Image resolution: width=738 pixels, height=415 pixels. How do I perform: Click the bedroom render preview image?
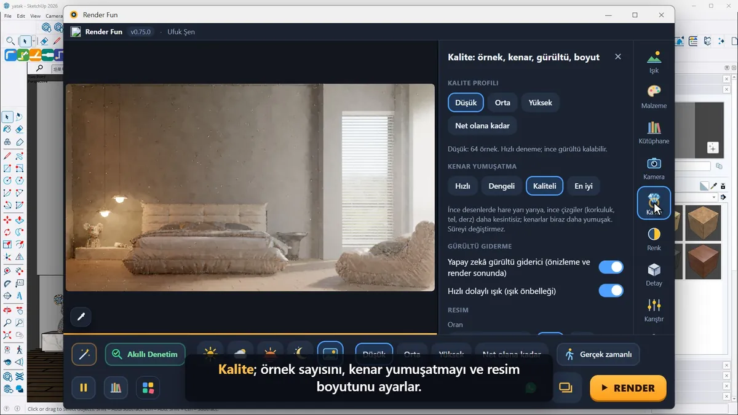coord(250,188)
